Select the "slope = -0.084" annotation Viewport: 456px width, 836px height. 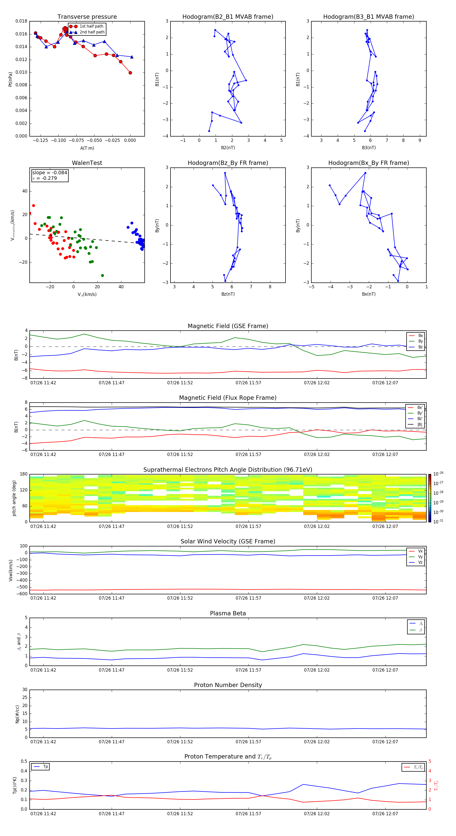coord(50,173)
